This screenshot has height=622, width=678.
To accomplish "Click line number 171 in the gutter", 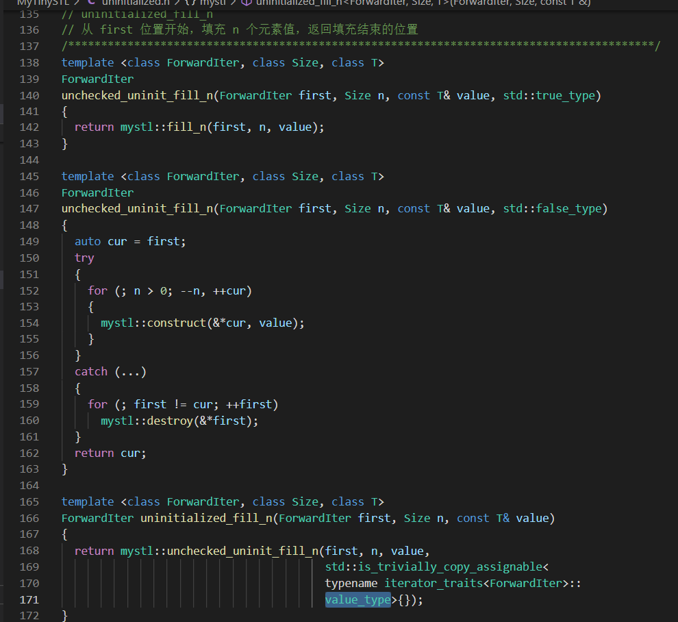I will pyautogui.click(x=29, y=599).
